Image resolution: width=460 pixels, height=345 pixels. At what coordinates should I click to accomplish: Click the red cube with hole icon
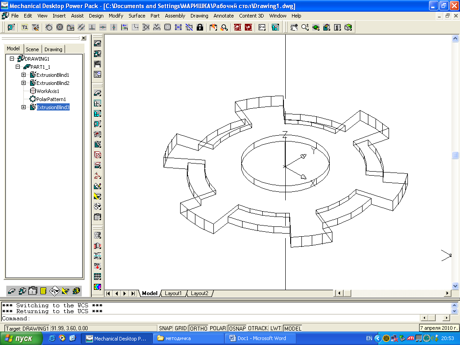(x=97, y=155)
